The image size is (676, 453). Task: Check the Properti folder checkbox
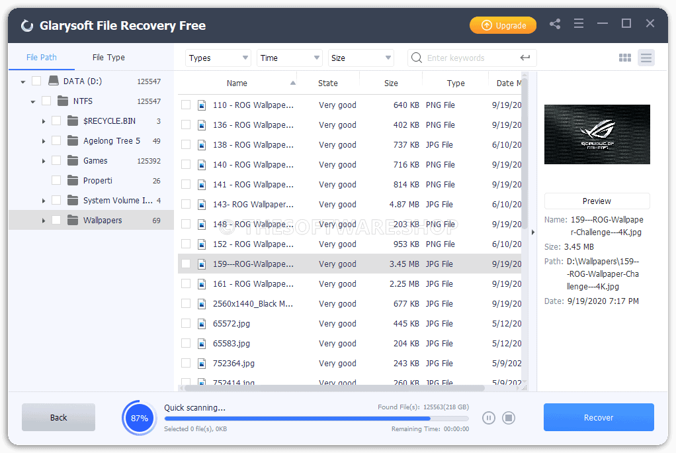click(56, 180)
